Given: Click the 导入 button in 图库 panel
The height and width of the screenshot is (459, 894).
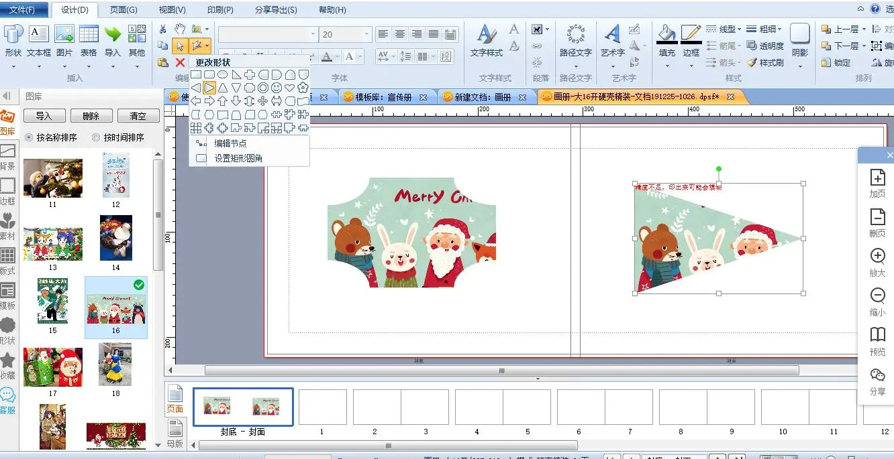Looking at the screenshot, I should coord(44,116).
